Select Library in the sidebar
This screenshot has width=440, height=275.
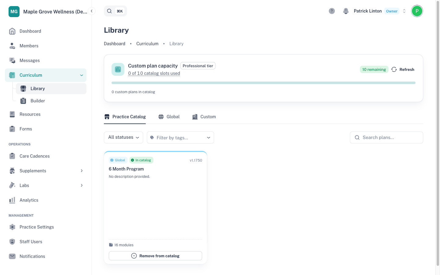pos(51,89)
